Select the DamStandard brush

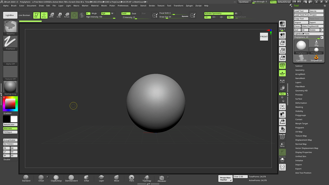click(x=71, y=178)
